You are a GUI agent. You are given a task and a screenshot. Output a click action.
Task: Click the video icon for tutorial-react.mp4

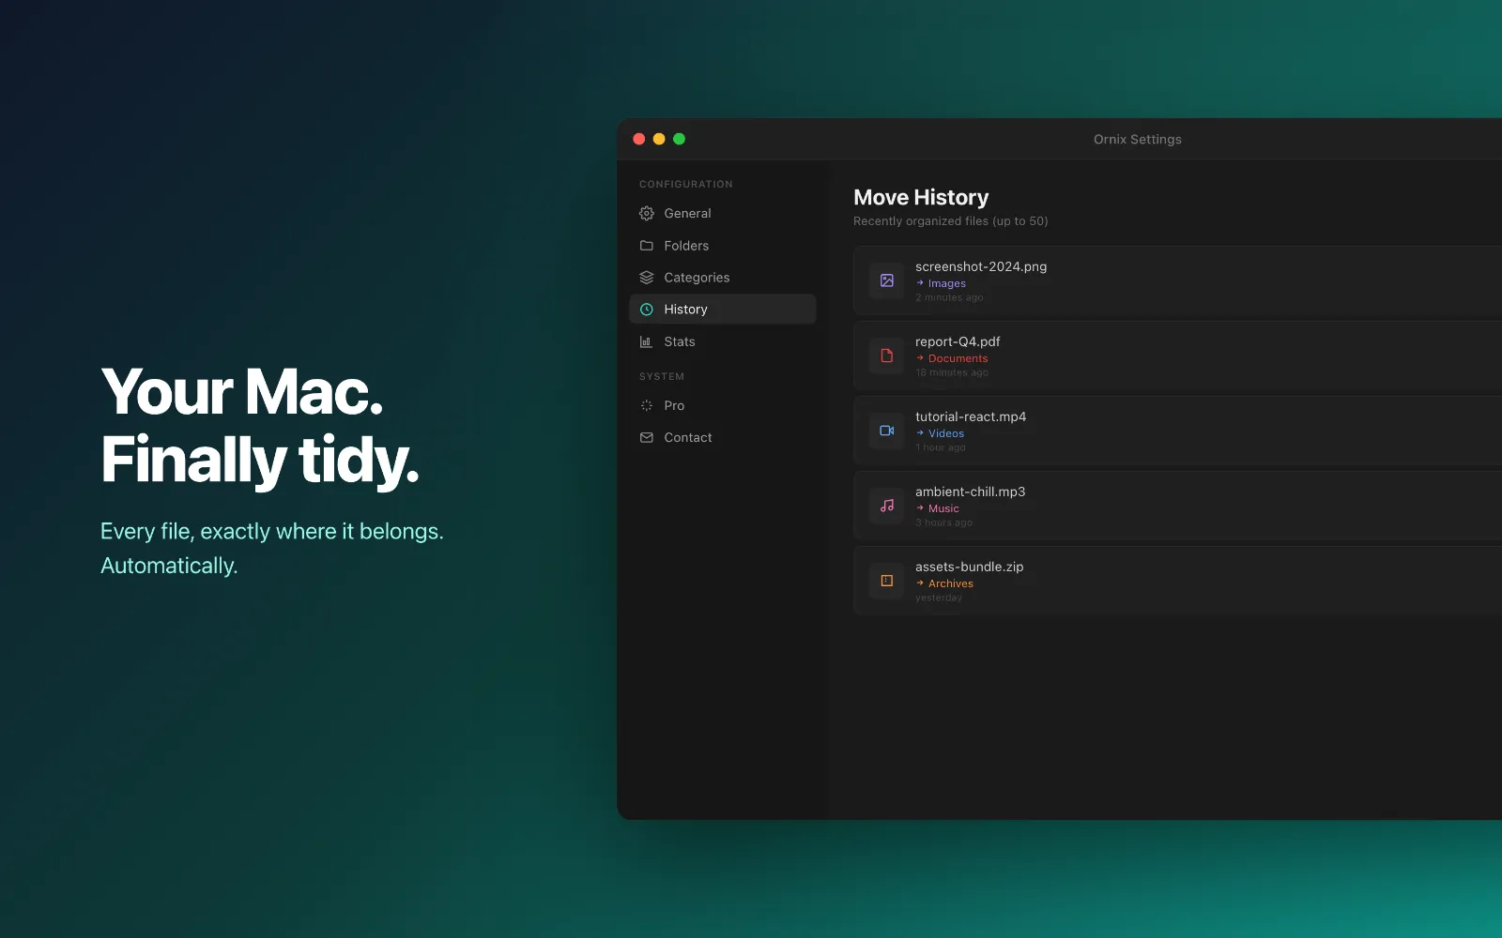[x=886, y=431]
